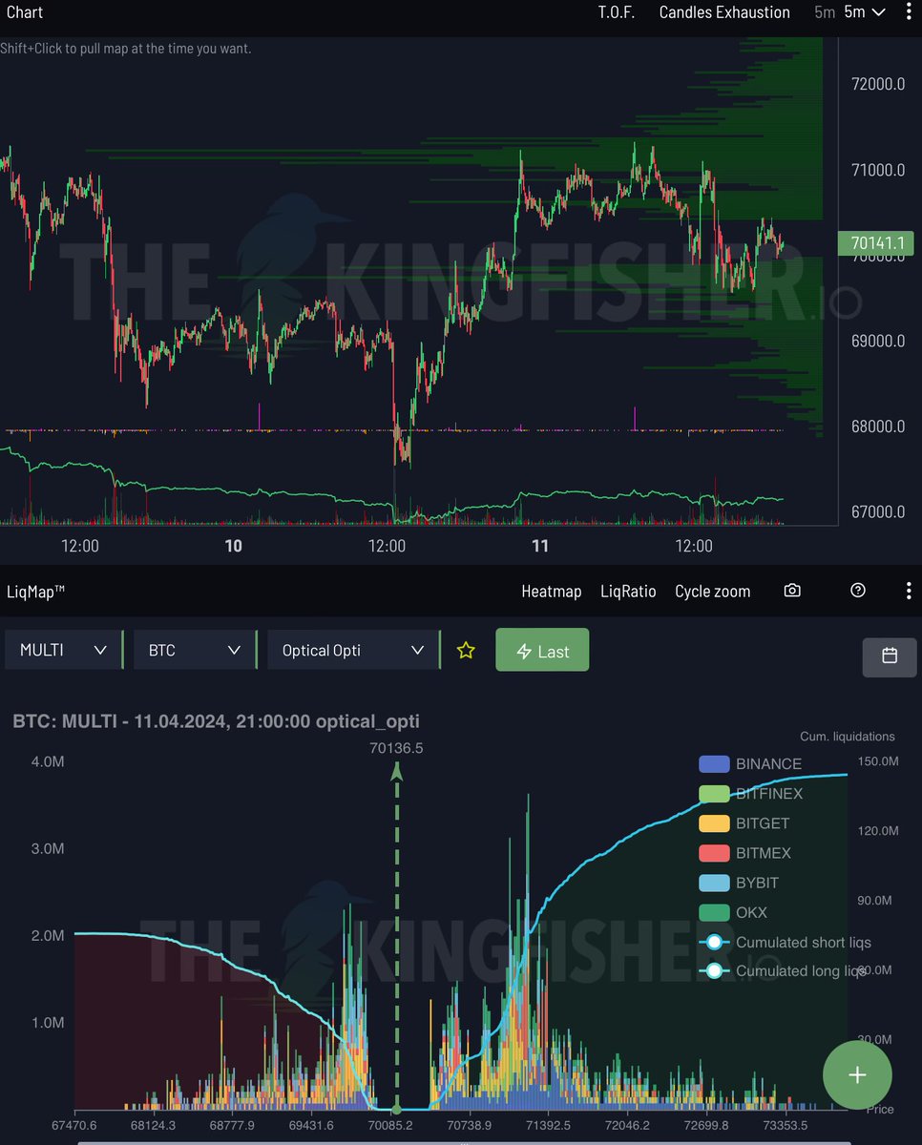Toggle BITGET series in legend
922x1145 pixels.
pos(744,823)
